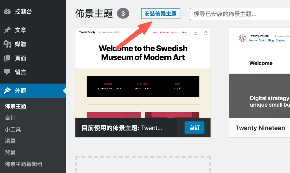This screenshot has height=173, width=290.
Task: Click About Us dropdown in Twenty Twenty preview
Action: point(175,32)
